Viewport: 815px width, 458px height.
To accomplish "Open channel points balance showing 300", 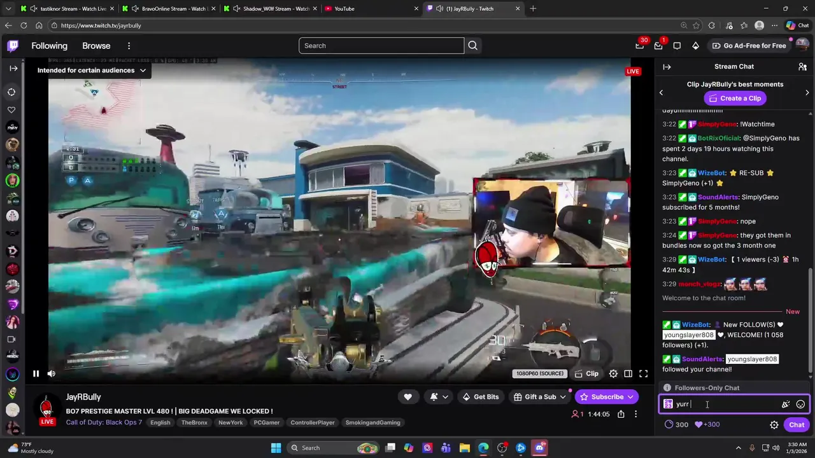I will (x=676, y=424).
